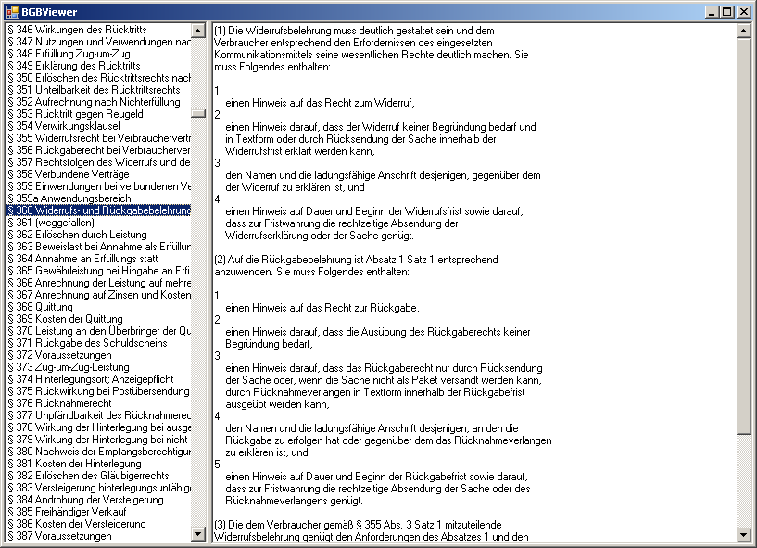Select § 357 Rechtsfolgen des Widerrufs entry
This screenshot has width=757, height=548.
point(98,162)
